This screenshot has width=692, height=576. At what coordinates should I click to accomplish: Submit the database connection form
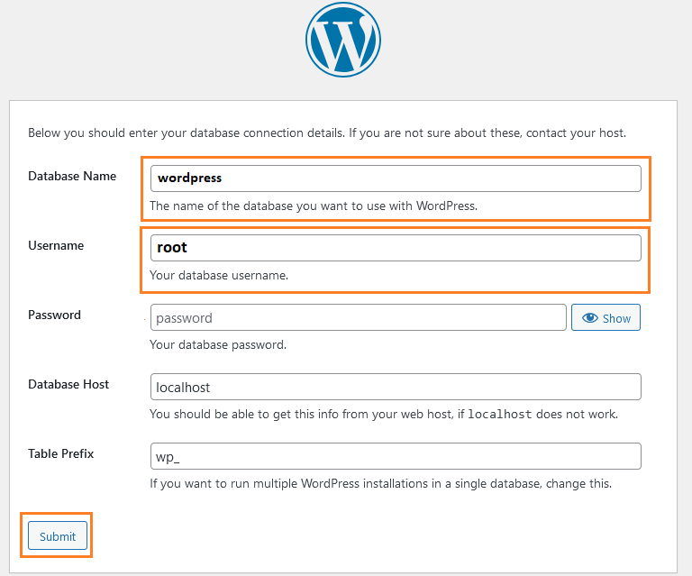(x=58, y=535)
